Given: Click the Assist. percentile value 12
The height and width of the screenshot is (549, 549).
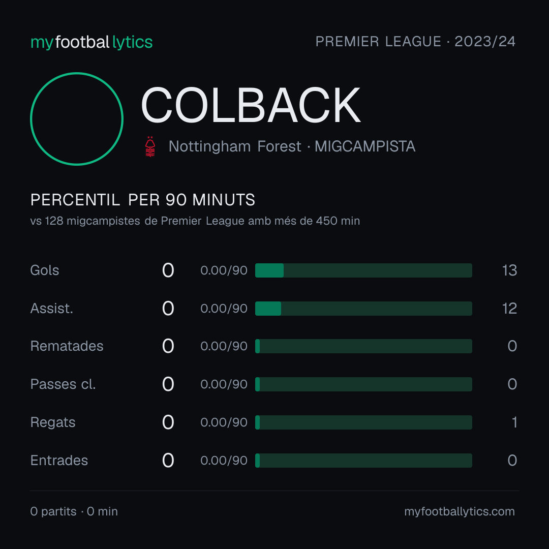Looking at the screenshot, I should 509,309.
